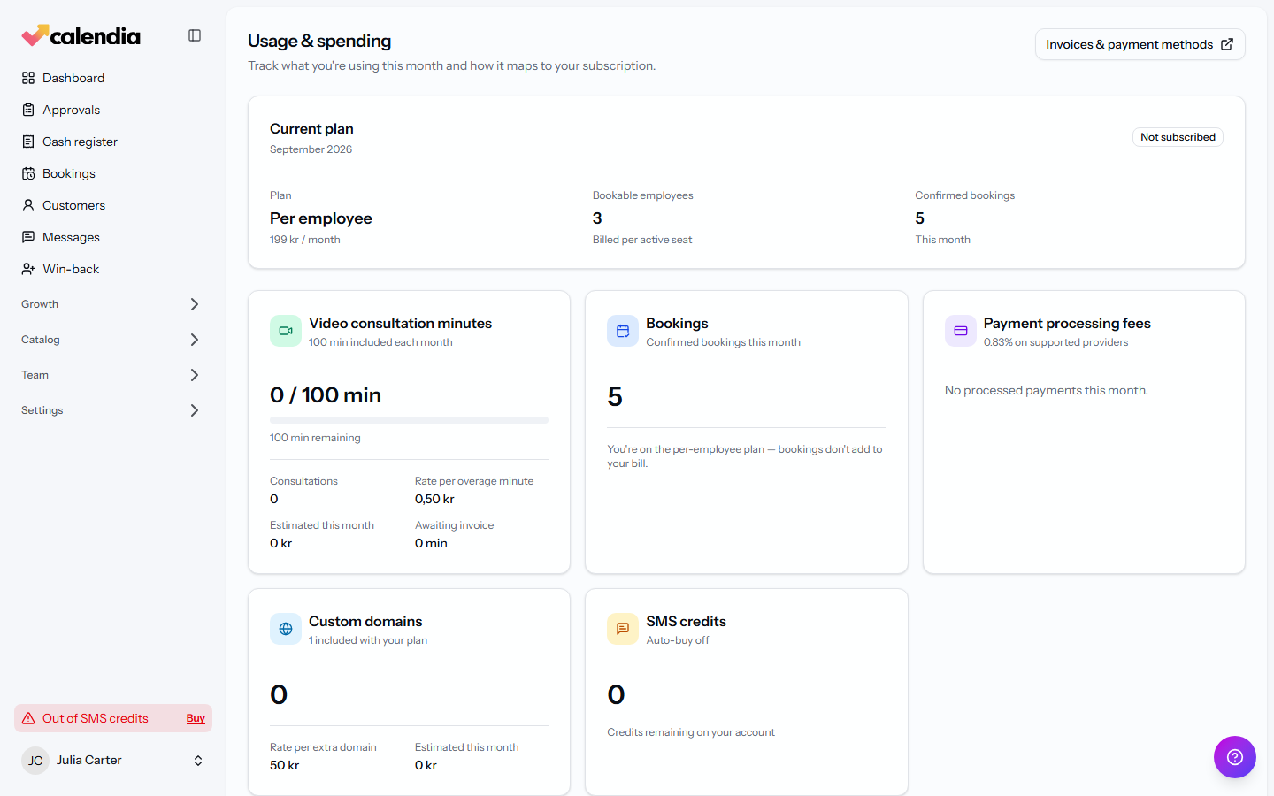Collapse the sidebar with the panel icon
The width and height of the screenshot is (1274, 796).
pyautogui.click(x=195, y=35)
